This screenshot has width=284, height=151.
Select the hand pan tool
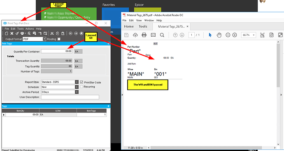pyautogui.click(x=219, y=35)
